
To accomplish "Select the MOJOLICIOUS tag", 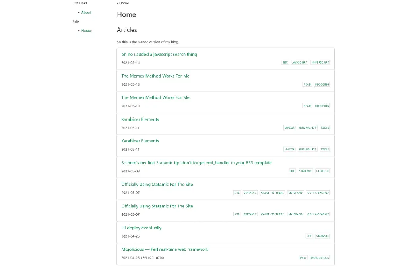I will [x=320, y=258].
